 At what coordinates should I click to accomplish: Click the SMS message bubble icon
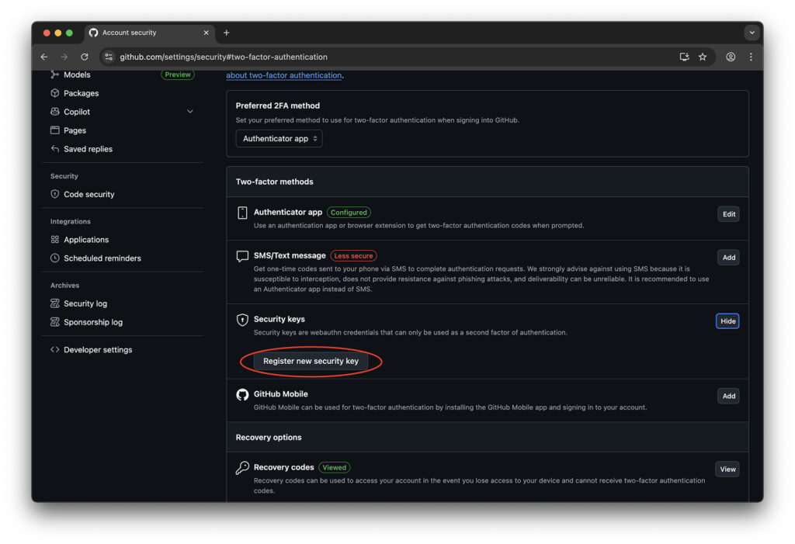pyautogui.click(x=242, y=256)
